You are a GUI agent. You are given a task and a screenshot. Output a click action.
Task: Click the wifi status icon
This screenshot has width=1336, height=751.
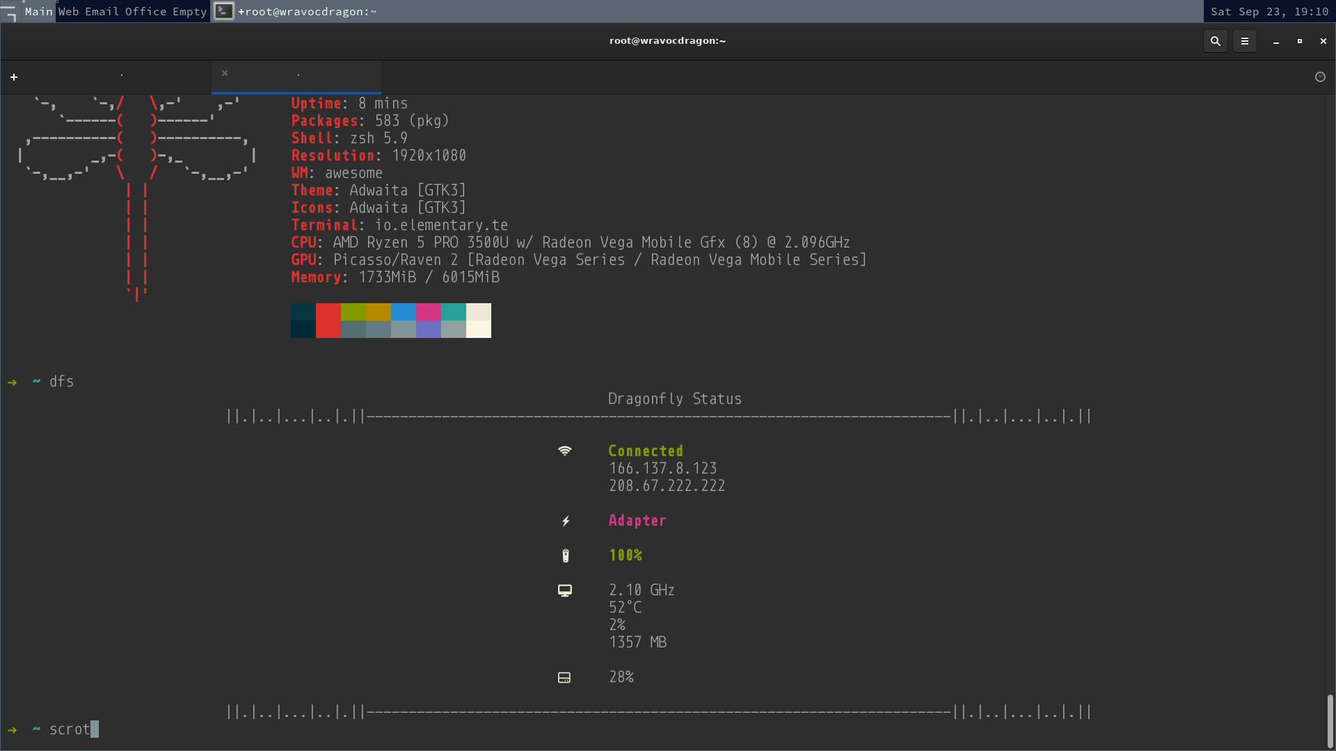point(564,451)
